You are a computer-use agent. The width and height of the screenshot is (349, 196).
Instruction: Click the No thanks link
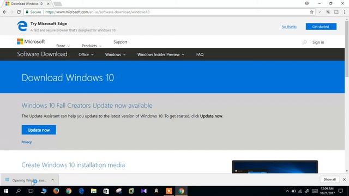289,27
